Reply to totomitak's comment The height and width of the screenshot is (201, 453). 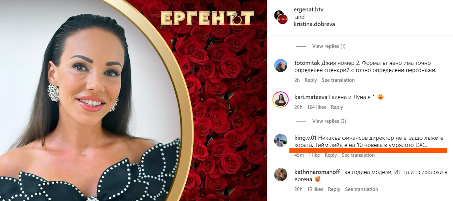click(311, 80)
